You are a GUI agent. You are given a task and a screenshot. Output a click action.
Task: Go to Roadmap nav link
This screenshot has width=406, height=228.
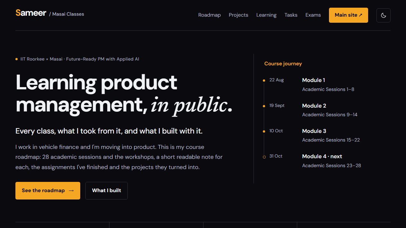210,15
